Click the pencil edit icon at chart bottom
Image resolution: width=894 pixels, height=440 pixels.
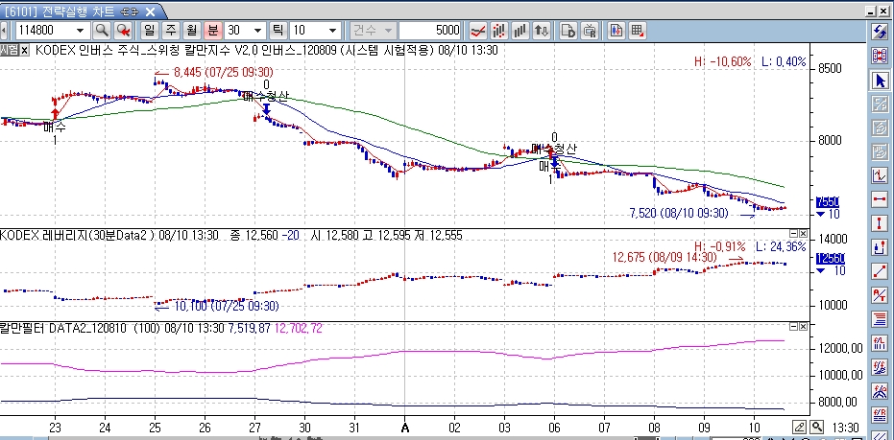[799, 427]
